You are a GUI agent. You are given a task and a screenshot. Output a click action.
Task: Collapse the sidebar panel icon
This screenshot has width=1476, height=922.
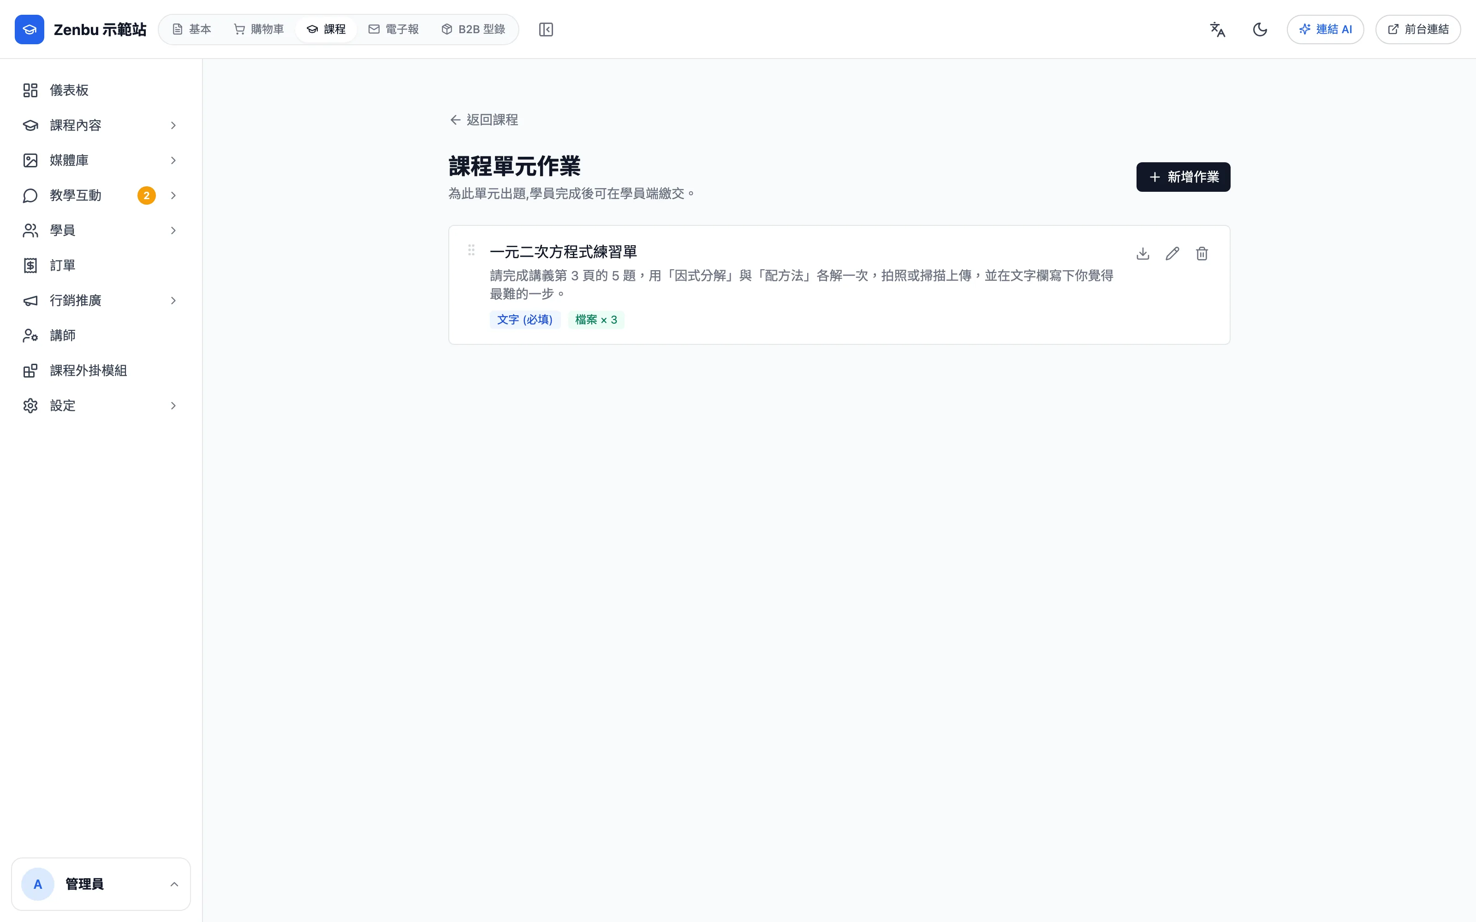pos(546,29)
